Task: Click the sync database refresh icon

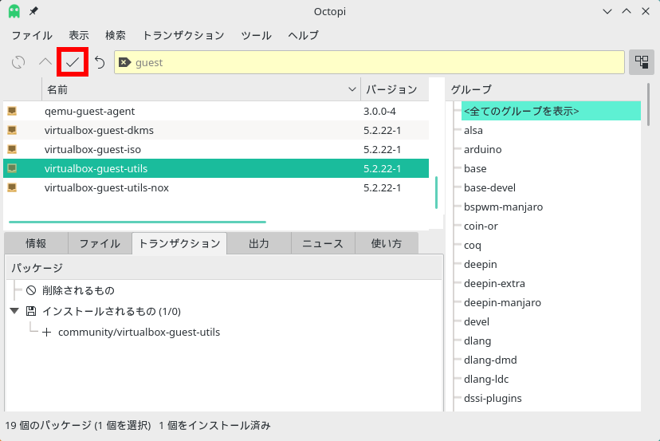Action: pos(18,62)
